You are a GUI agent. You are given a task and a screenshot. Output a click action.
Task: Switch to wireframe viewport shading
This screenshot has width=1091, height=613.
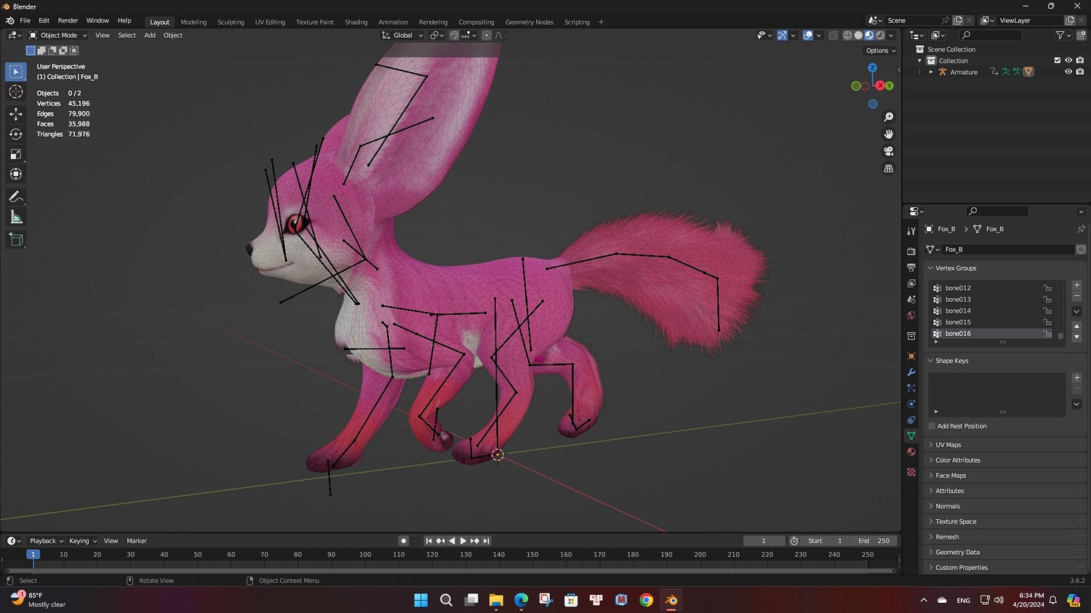pyautogui.click(x=847, y=35)
